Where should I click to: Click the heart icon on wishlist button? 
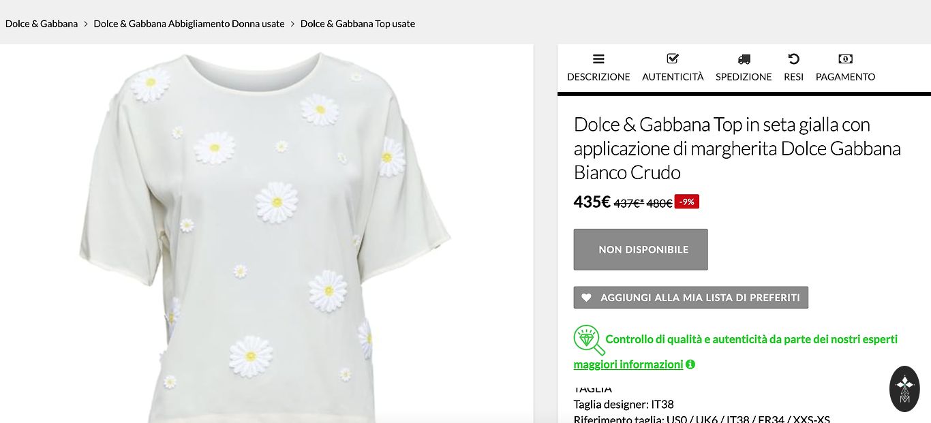click(x=586, y=298)
